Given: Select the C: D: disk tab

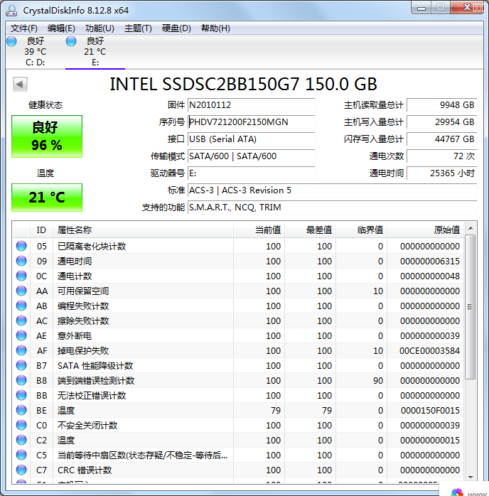Looking at the screenshot, I should pyautogui.click(x=35, y=52).
